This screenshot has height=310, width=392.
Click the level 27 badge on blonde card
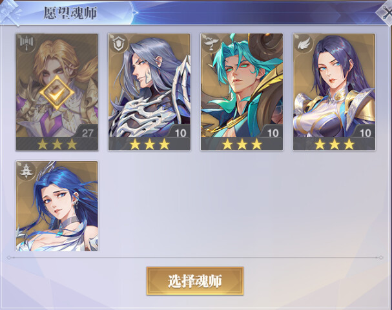pyautogui.click(x=87, y=132)
